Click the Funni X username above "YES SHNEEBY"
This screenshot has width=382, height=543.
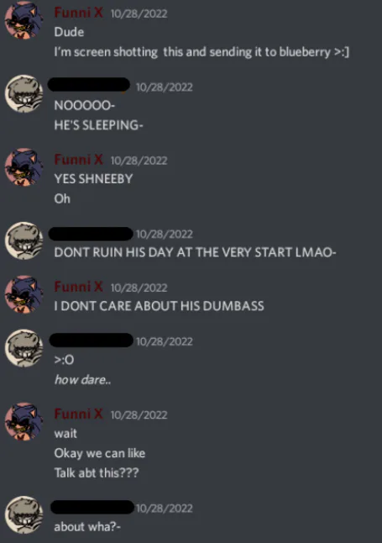pyautogui.click(x=79, y=160)
